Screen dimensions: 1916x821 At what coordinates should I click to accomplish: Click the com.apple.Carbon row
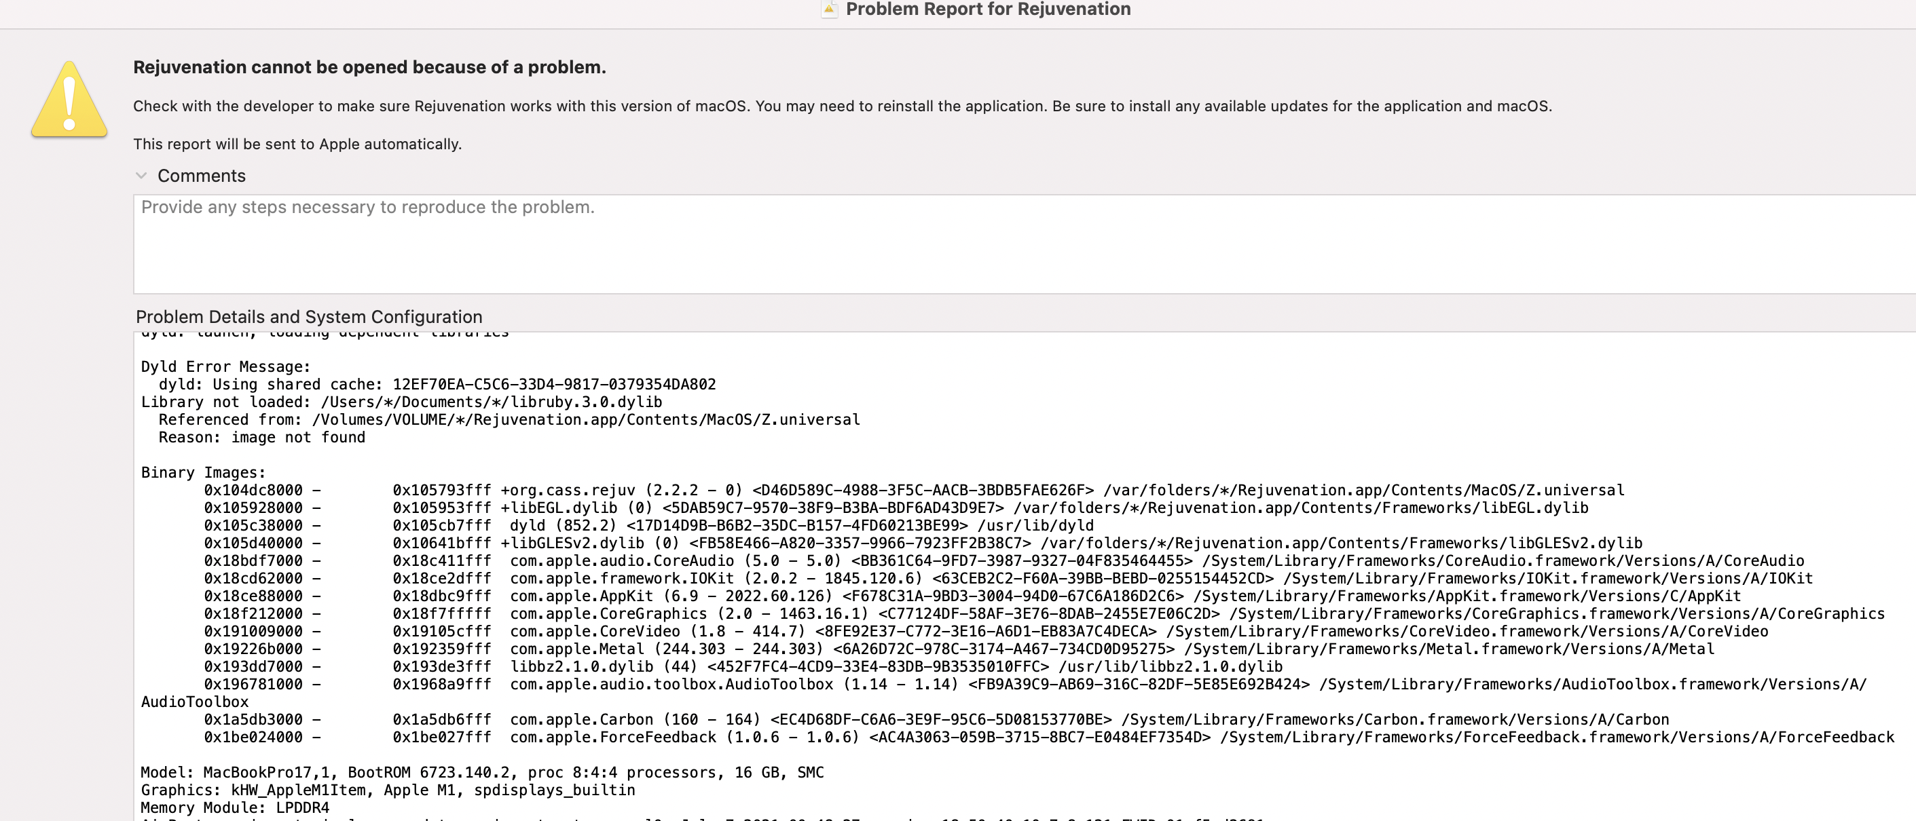[936, 720]
